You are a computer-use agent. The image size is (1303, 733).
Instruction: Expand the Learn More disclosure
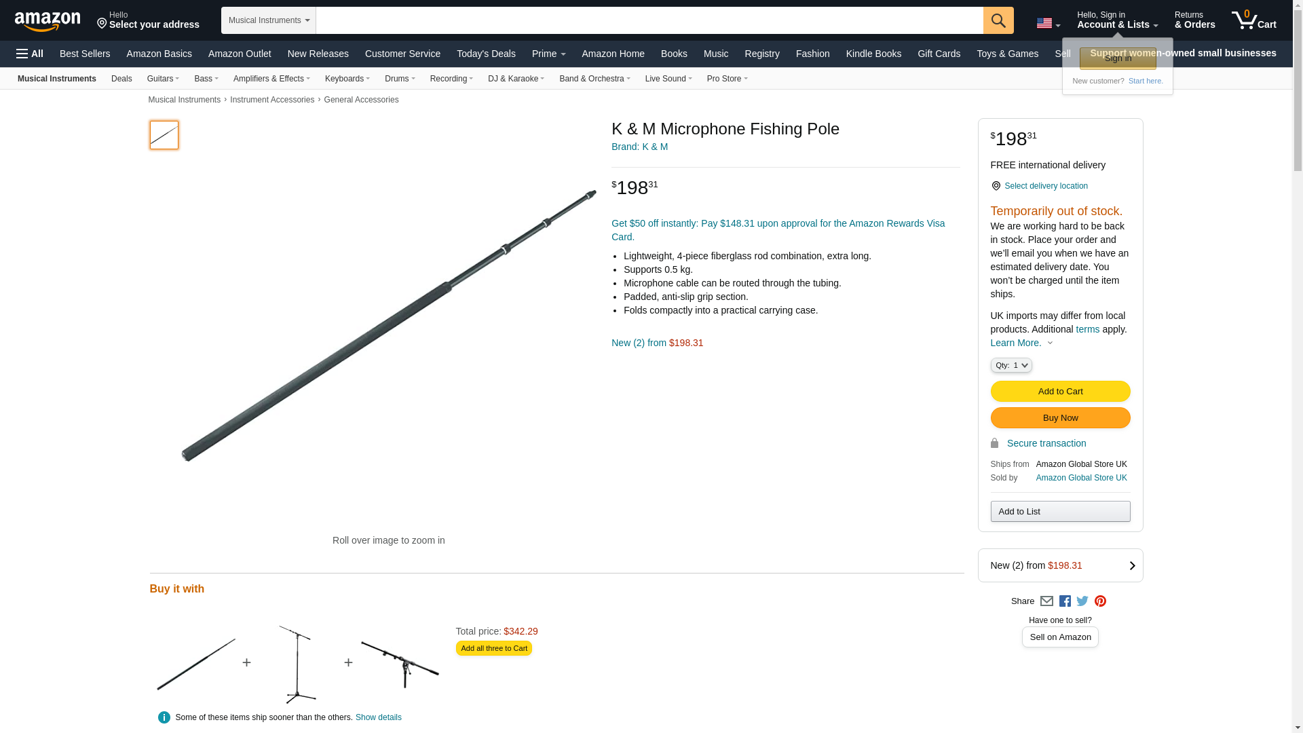(1021, 343)
